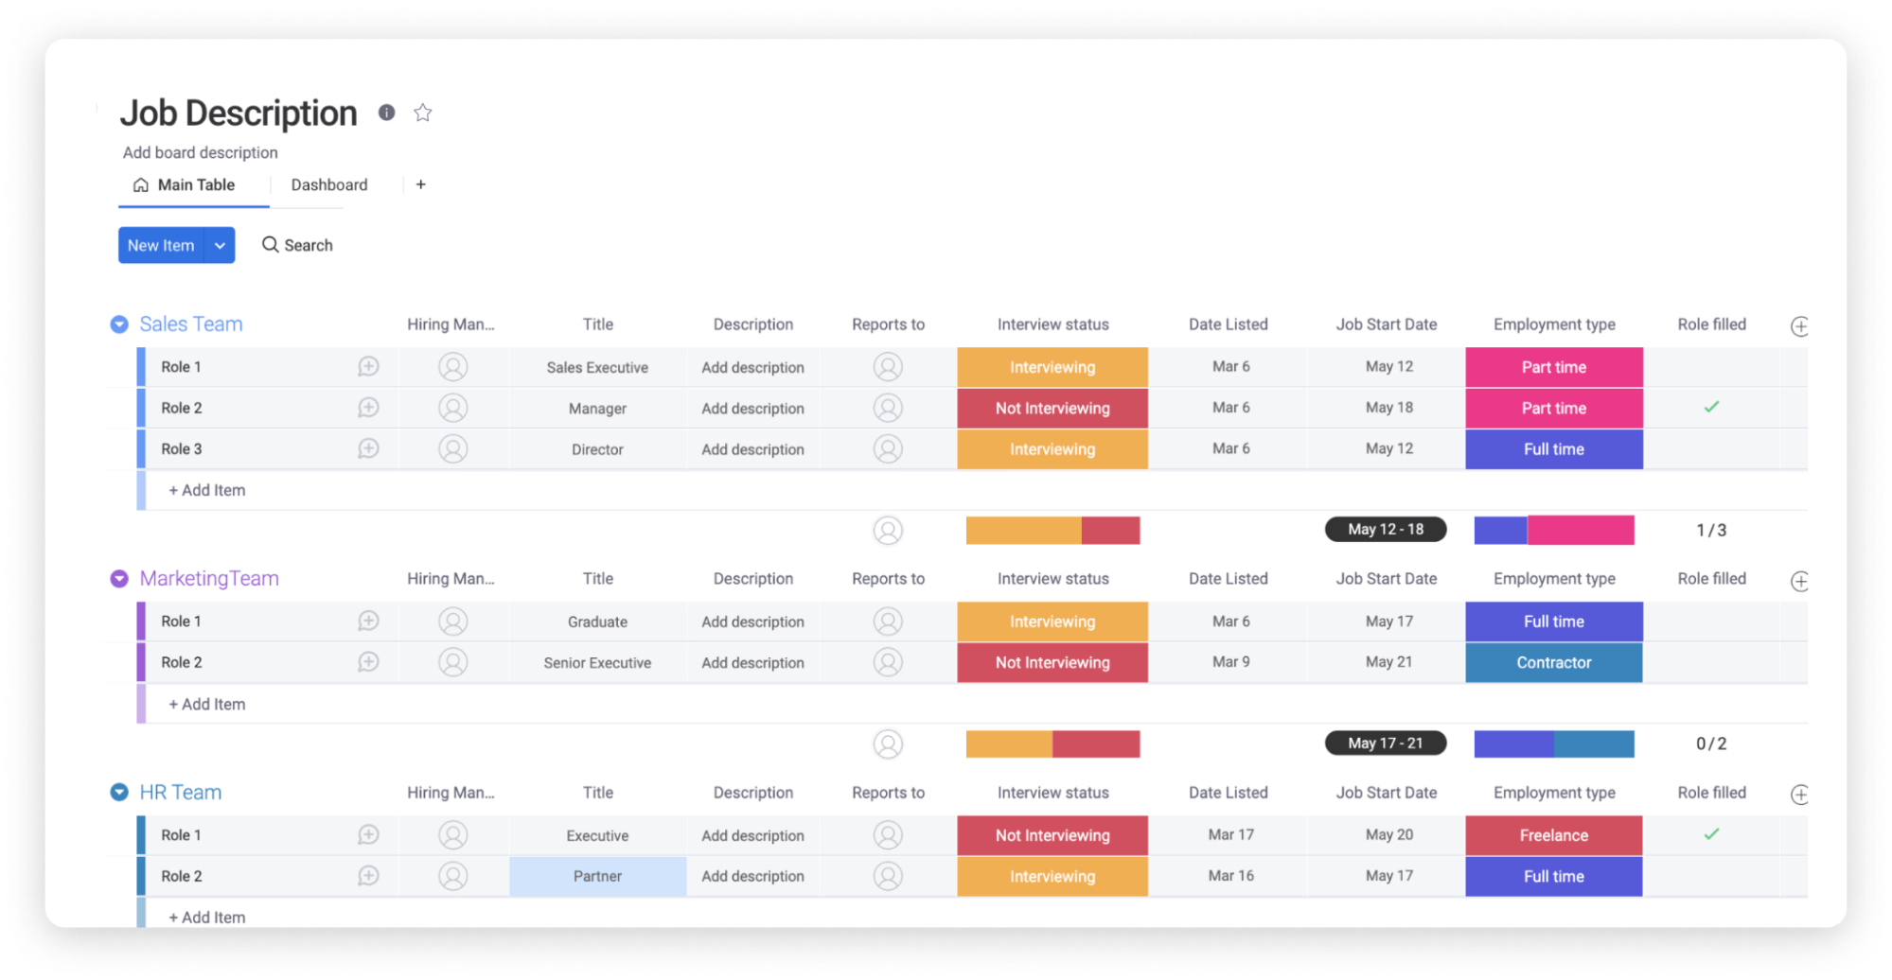Change Part time status color of Sales Role 1
This screenshot has height=980, width=1892.
(x=1553, y=367)
